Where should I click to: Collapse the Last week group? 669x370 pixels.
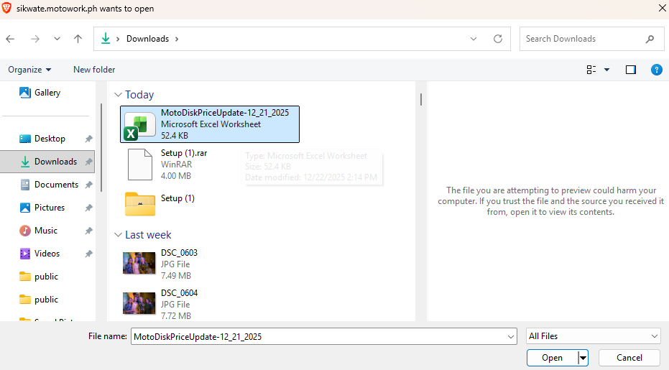(x=117, y=235)
